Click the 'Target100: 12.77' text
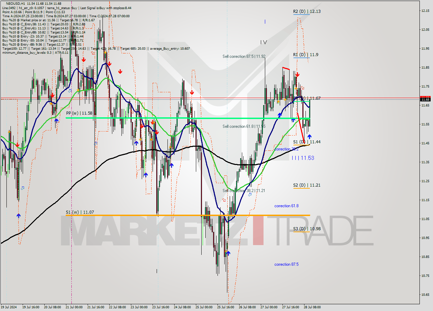433x311 pixels. (13, 48)
